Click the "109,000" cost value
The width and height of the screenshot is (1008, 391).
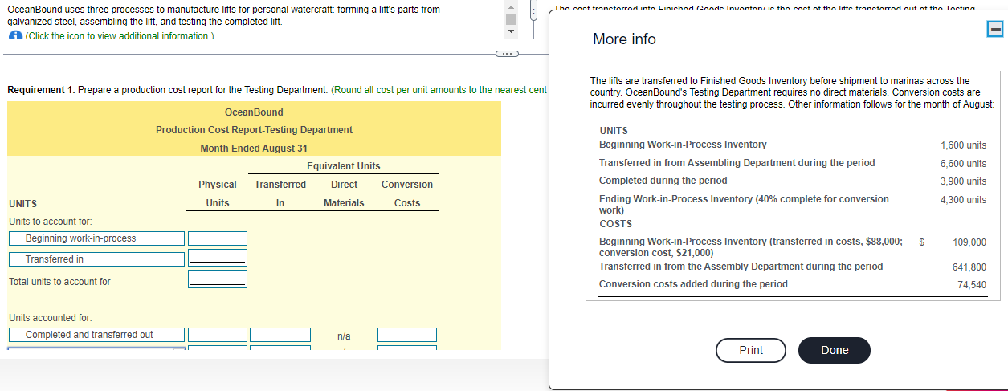tap(969, 242)
